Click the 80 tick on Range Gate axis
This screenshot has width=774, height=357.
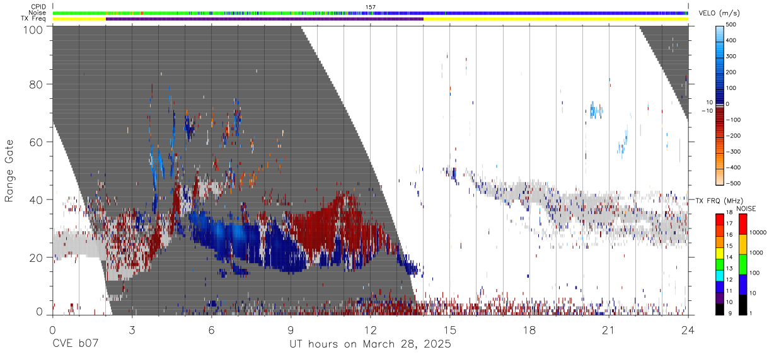(x=37, y=84)
